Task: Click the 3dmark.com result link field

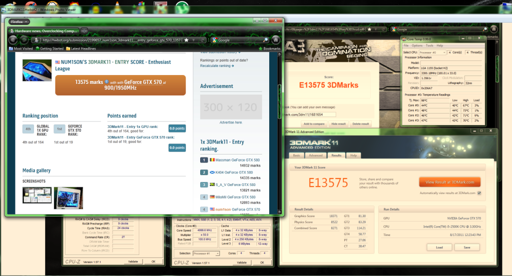Action: pyautogui.click(x=310, y=114)
